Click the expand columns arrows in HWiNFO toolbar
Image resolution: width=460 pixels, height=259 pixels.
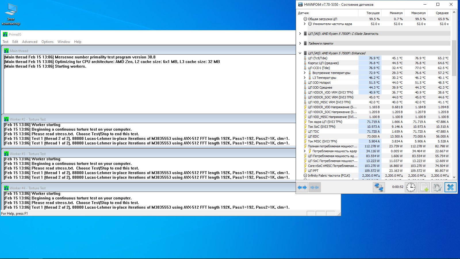302,187
